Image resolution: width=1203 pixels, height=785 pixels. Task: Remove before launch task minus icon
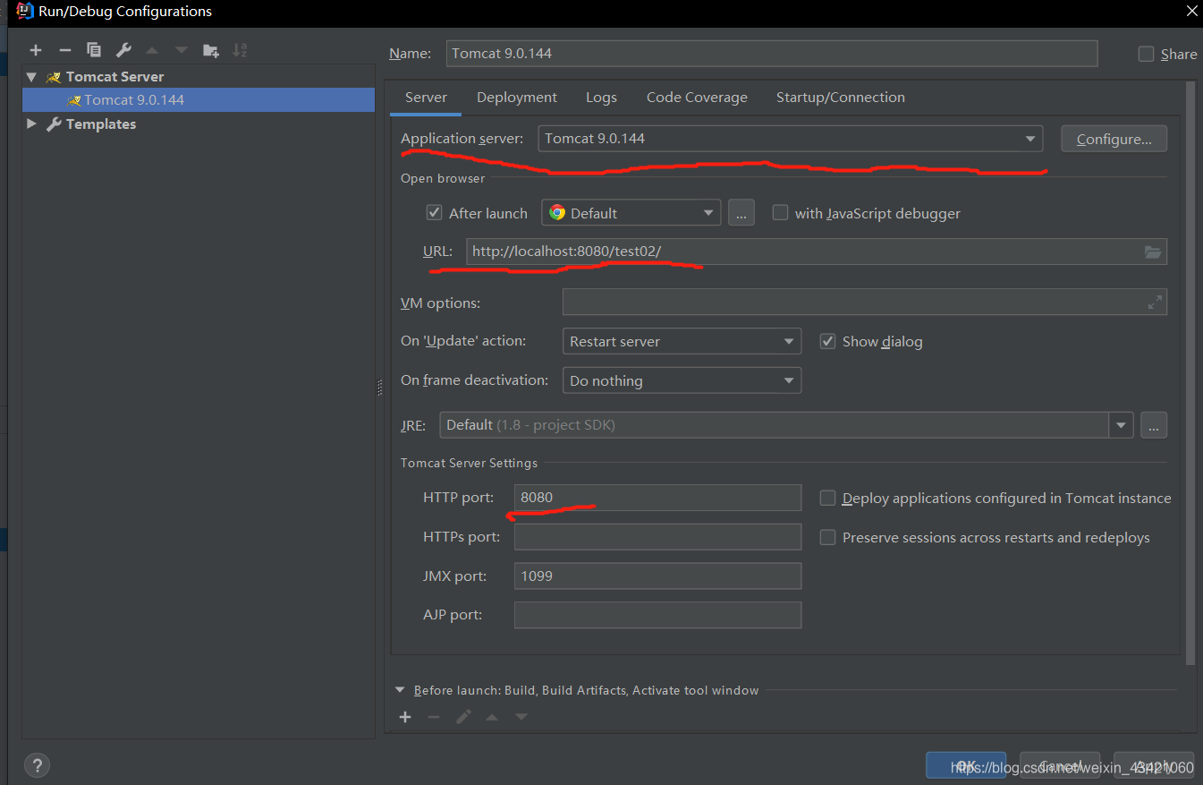(434, 717)
